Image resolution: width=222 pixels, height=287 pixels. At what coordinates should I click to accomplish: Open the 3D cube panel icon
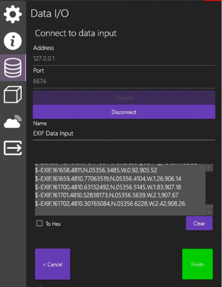click(x=12, y=94)
